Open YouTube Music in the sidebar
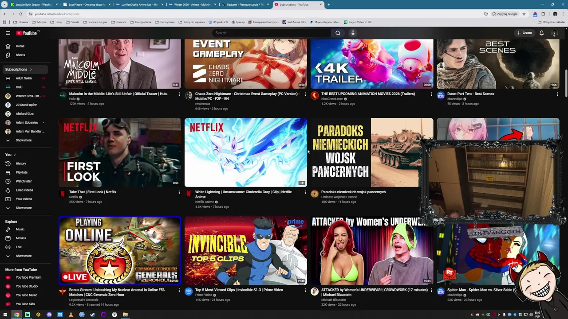 pyautogui.click(x=26, y=295)
